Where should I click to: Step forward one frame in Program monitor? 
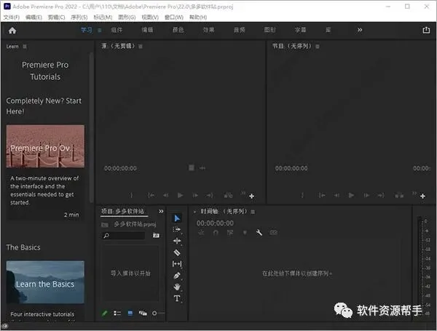[x=366, y=196]
